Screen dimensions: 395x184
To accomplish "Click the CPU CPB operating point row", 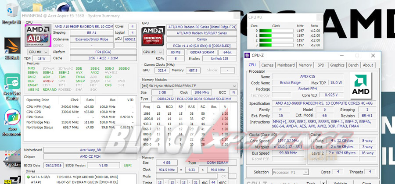I will pos(80,112).
